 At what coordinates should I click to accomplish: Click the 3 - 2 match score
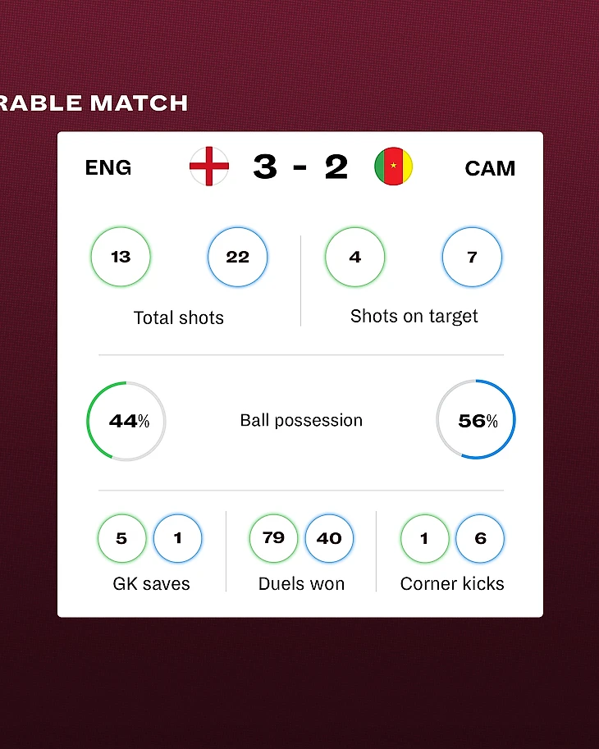tap(300, 167)
